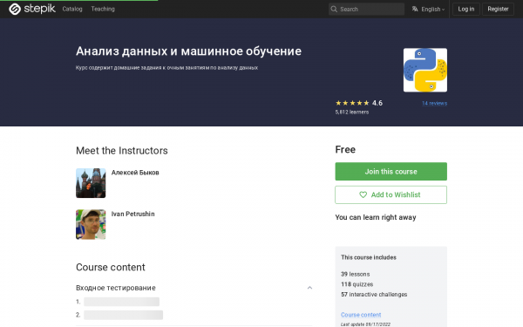Click the five-star rating icons
The height and width of the screenshot is (327, 523).
(x=352, y=103)
